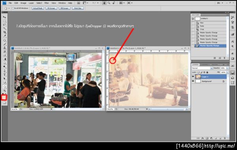Screen dimensions: 237x150
Task: Select the Layer 1 thumbnail
Action: coord(198,77)
